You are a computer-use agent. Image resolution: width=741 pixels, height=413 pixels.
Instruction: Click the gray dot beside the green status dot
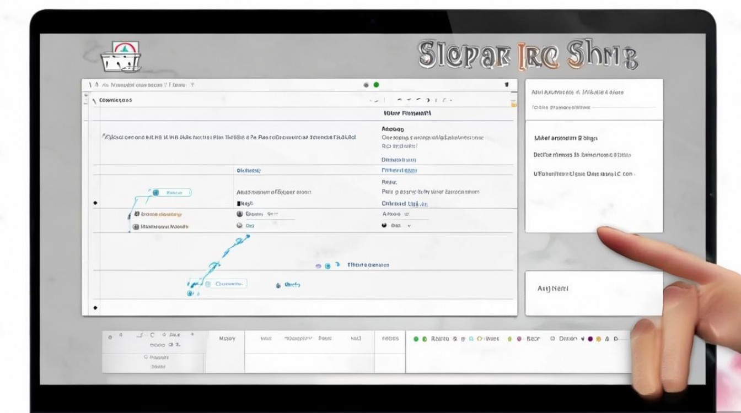point(366,85)
